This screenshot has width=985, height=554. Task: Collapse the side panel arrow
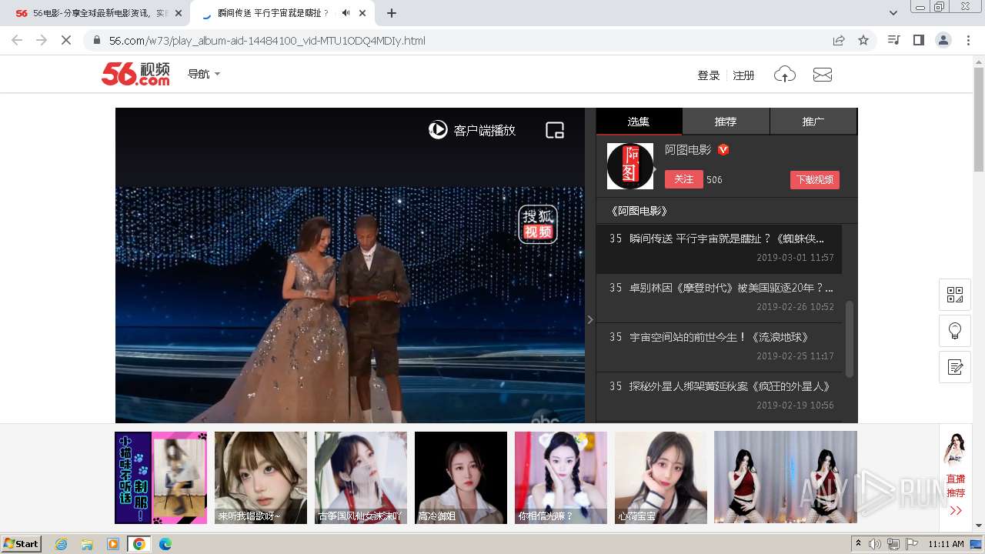tap(590, 319)
